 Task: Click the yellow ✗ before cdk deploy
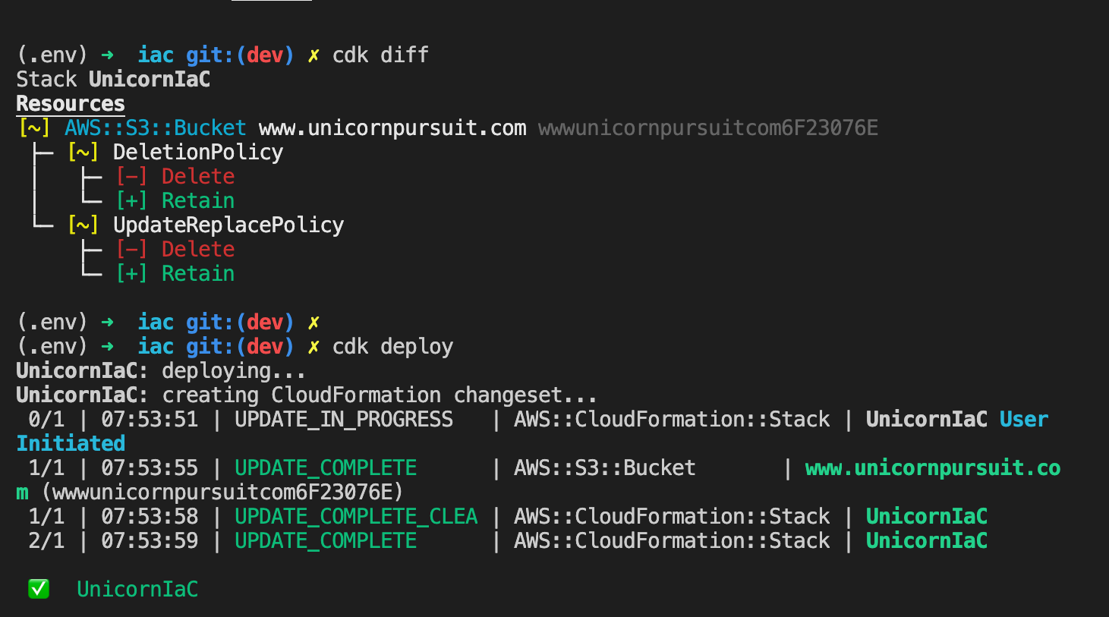313,347
